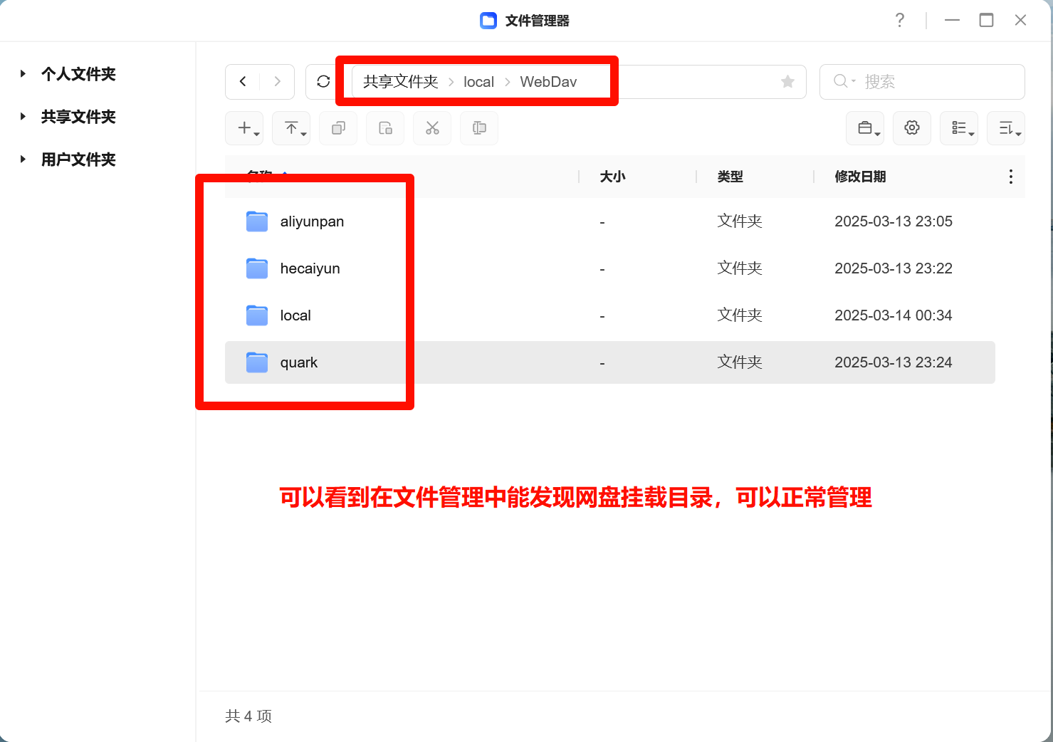This screenshot has width=1053, height=742.
Task: Sort by the 大小 column header
Action: [x=612, y=177]
